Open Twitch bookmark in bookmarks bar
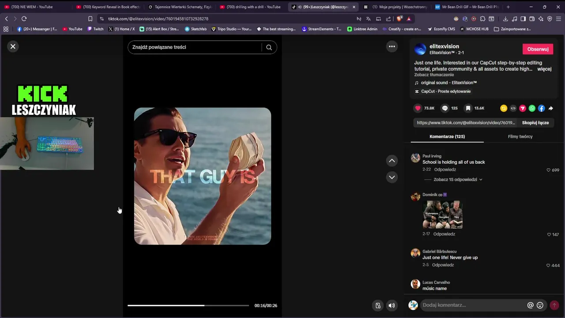The image size is (565, 318). coord(95,29)
